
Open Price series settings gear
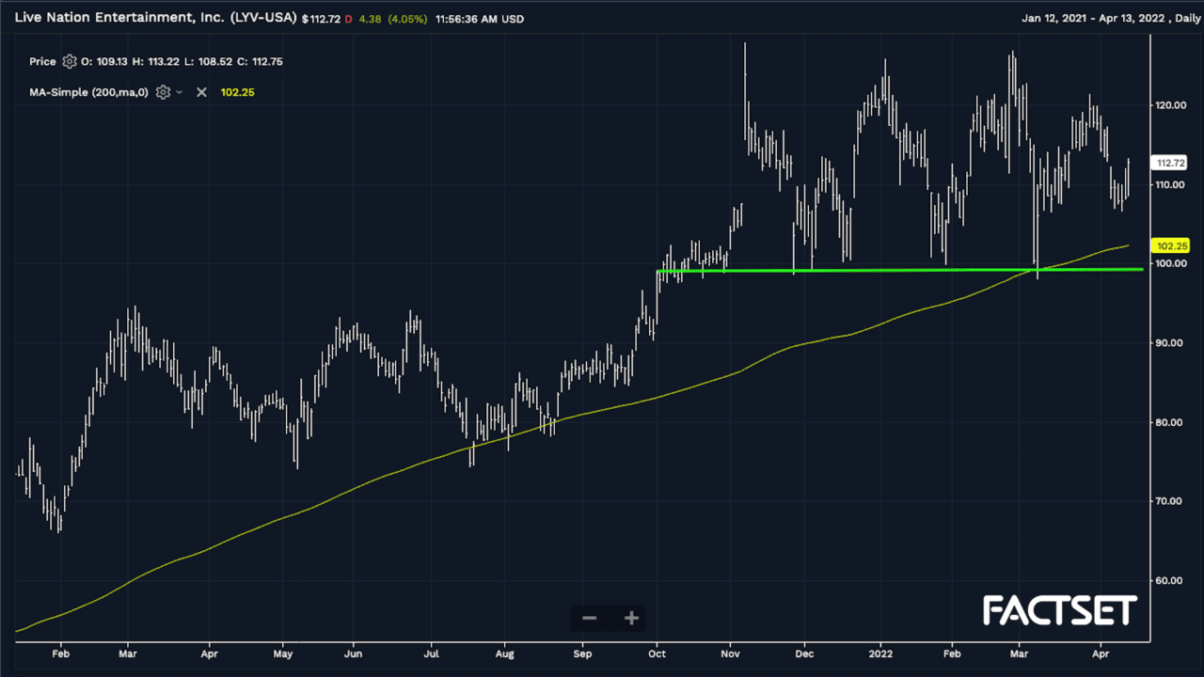click(69, 62)
